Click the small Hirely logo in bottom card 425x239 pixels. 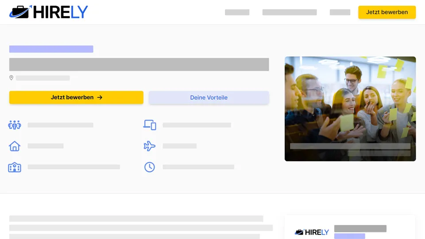[x=312, y=232]
